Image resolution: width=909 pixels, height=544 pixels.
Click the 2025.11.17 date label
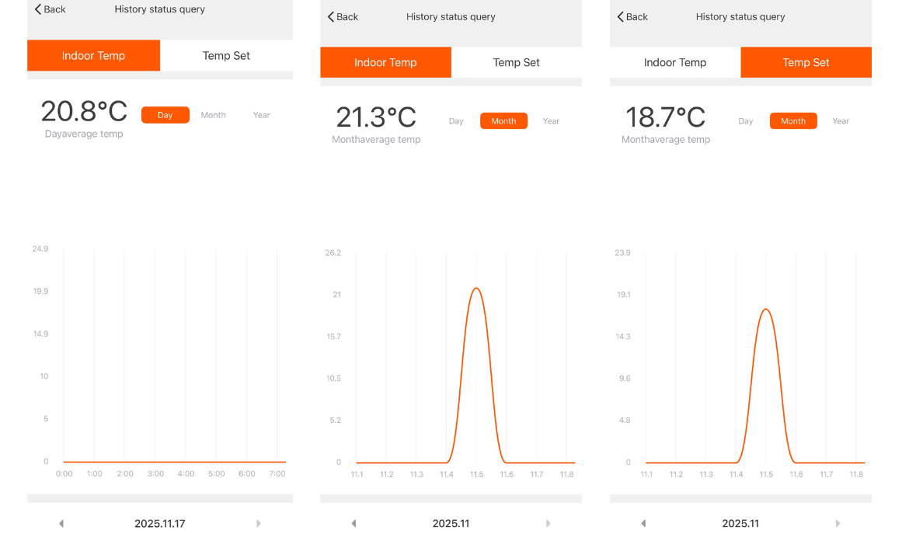point(160,523)
